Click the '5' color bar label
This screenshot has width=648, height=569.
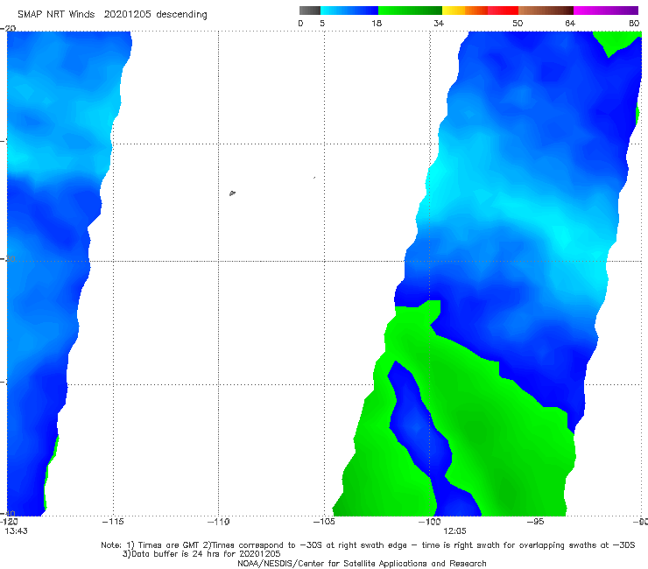(x=322, y=24)
